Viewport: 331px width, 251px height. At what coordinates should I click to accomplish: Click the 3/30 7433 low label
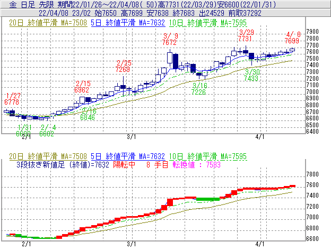(251, 75)
